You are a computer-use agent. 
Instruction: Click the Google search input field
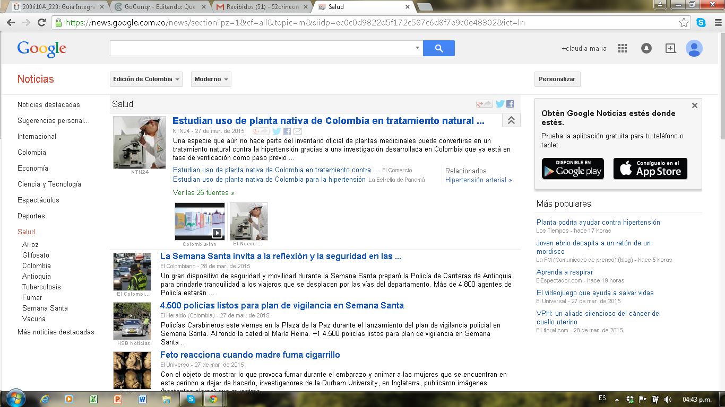point(262,48)
